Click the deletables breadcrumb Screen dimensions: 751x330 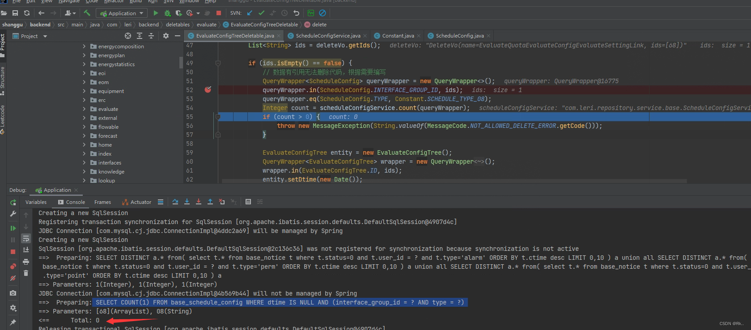(x=178, y=25)
